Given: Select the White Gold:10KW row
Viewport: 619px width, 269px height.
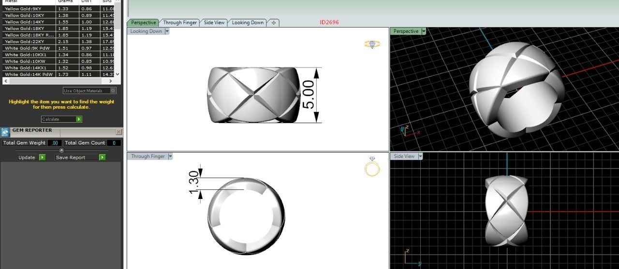Looking at the screenshot, I should click(59, 61).
